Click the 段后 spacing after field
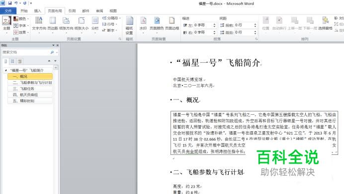Viewport: 344px width, 194px height. click(x=244, y=32)
